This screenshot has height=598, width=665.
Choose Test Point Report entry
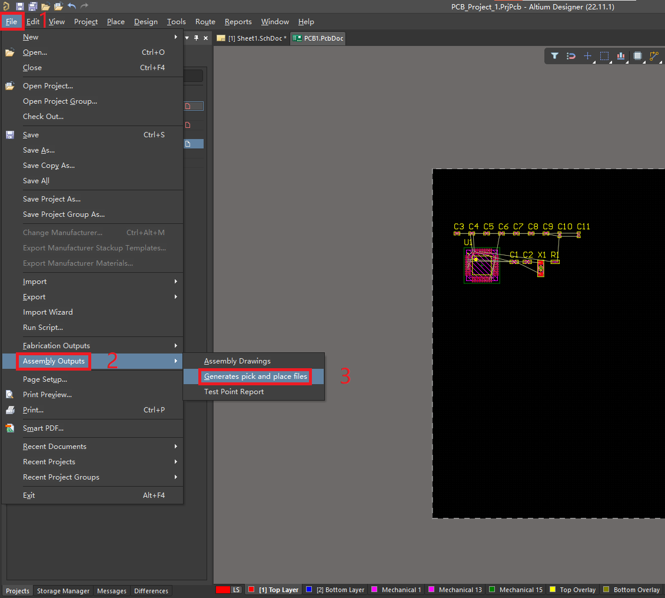pos(254,392)
